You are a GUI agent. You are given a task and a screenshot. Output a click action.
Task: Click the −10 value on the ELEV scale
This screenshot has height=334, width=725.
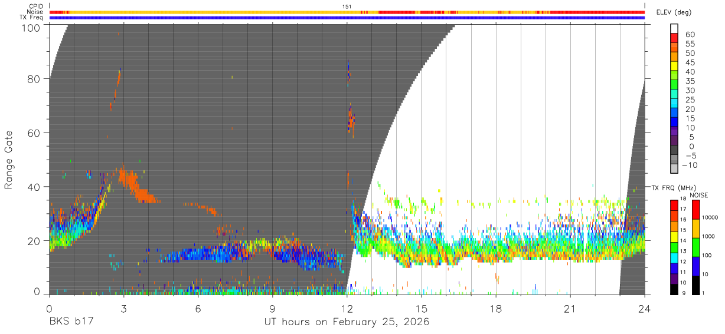coord(690,165)
